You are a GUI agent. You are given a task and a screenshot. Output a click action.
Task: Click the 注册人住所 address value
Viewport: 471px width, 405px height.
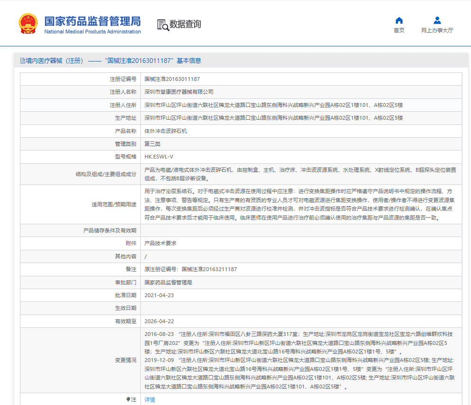point(273,105)
